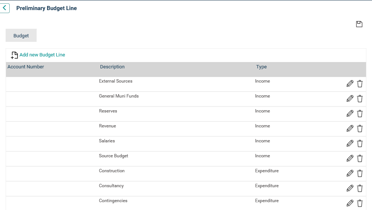
Task: Click the Account Number column header
Action: click(26, 67)
